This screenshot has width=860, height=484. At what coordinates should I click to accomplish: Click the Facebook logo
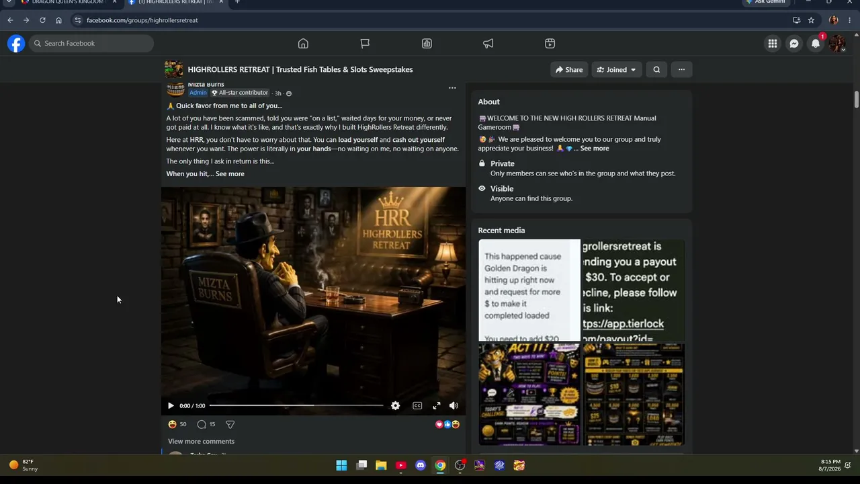16,44
